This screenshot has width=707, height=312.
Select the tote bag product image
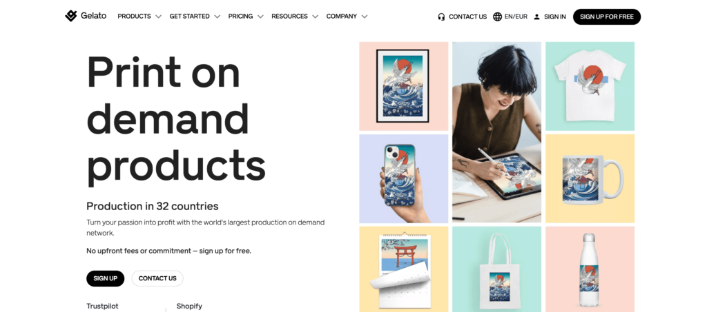coord(496,269)
